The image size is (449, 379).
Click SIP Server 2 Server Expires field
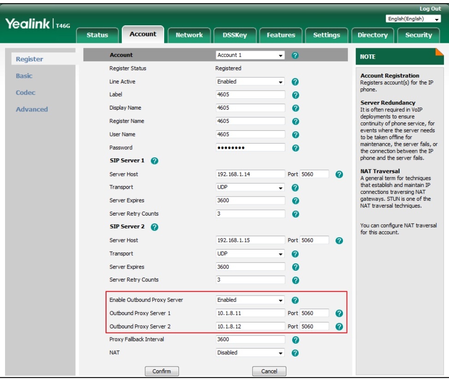pyautogui.click(x=250, y=267)
